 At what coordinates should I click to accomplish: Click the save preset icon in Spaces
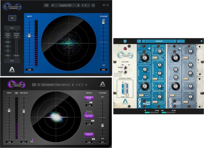point(34,85)
